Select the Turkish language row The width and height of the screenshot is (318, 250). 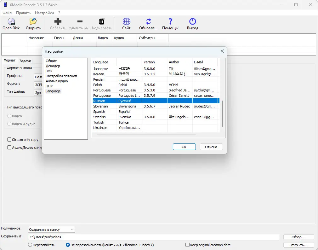156,122
